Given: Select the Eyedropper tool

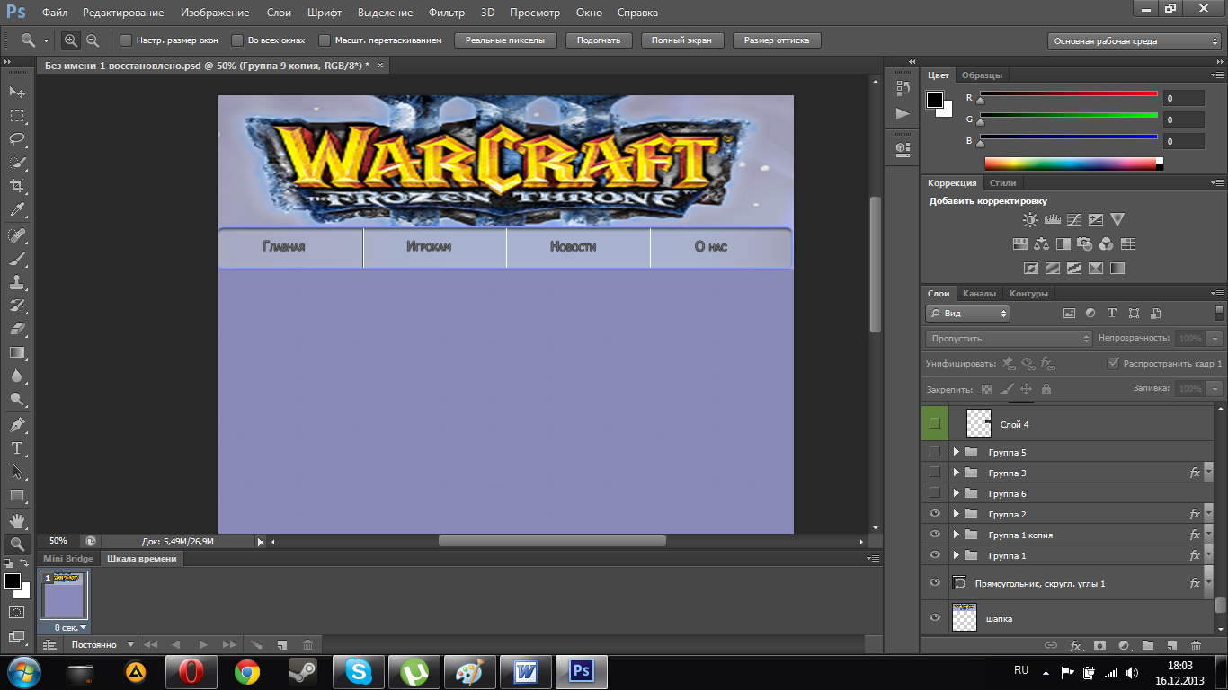Looking at the screenshot, I should click(17, 210).
